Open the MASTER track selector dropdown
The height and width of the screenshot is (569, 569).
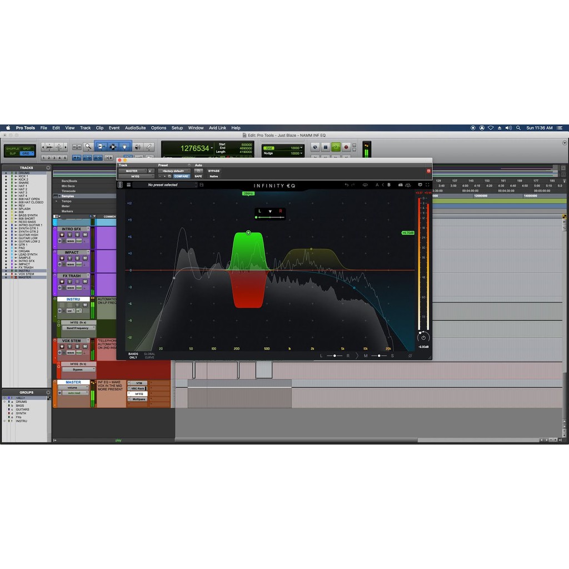coord(133,171)
